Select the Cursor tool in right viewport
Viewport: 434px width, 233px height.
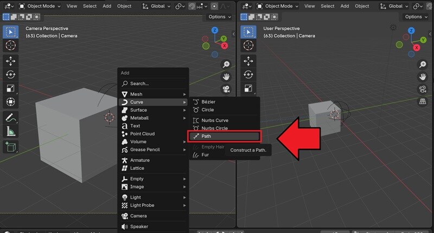[x=248, y=46]
